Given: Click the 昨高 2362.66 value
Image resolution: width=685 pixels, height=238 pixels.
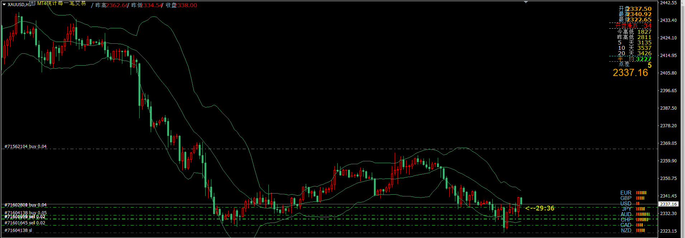Looking at the screenshot, I should click(x=112, y=5).
